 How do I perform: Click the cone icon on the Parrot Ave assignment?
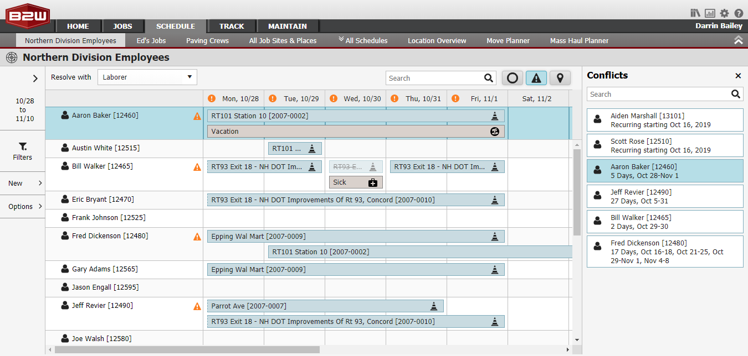click(434, 306)
